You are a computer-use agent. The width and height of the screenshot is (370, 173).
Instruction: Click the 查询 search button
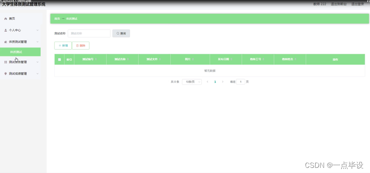click(121, 33)
